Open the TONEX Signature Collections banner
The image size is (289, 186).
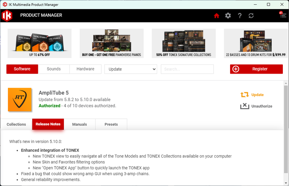[x=184, y=43]
